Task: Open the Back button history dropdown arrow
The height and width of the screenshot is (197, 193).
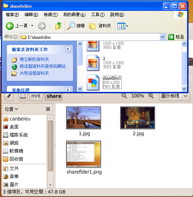Action: [32, 26]
